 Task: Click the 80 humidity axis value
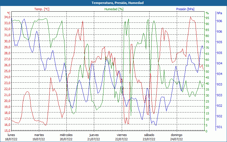(207, 36)
